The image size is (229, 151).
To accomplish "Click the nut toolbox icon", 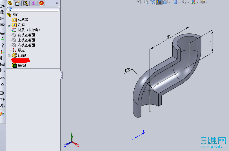I will click(2, 12).
